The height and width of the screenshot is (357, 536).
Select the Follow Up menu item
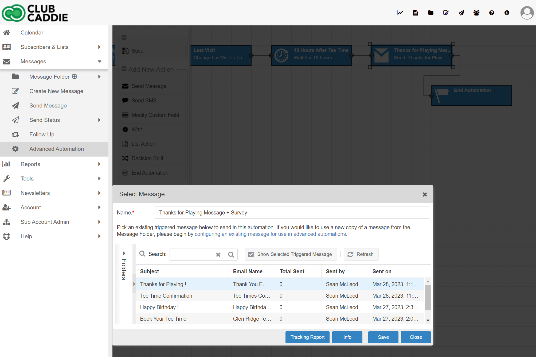(x=42, y=135)
